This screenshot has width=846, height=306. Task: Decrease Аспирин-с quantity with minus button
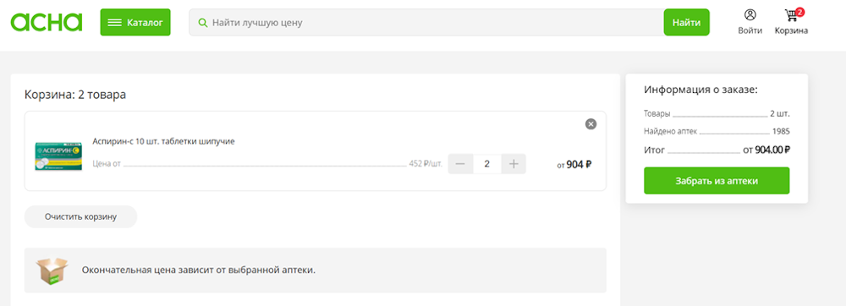[461, 164]
